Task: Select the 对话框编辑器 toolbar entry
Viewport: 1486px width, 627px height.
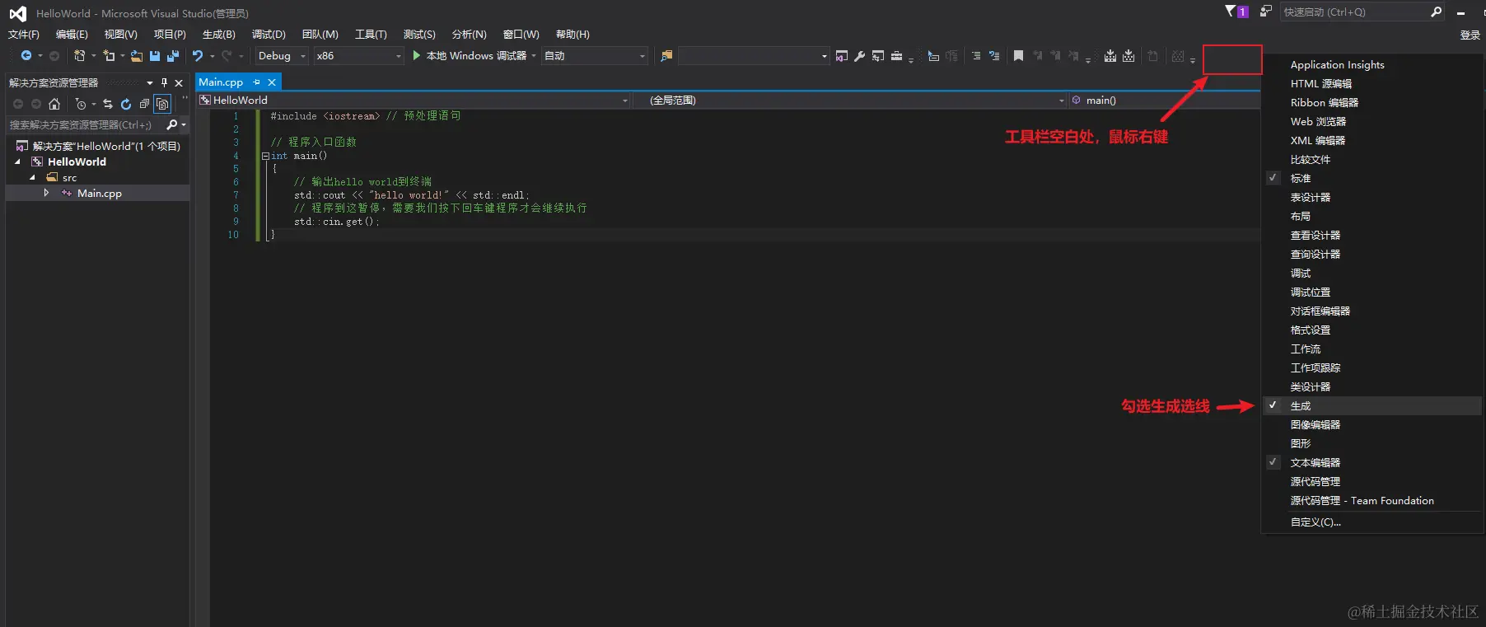Action: (1372, 311)
